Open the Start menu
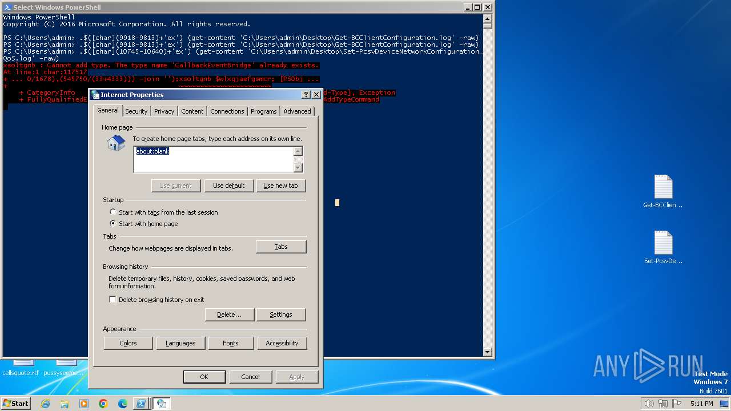This screenshot has height=411, width=731. click(x=16, y=404)
